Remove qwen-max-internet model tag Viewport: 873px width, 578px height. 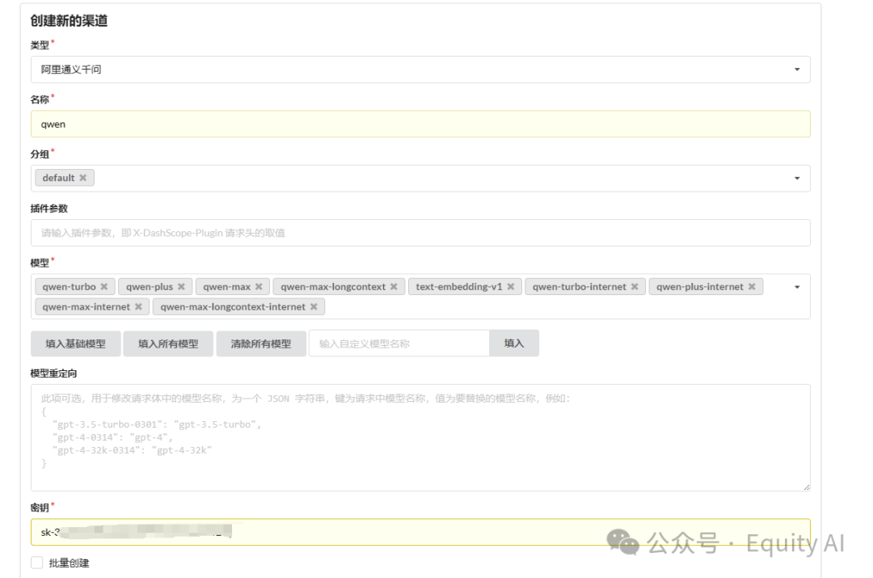pyautogui.click(x=139, y=307)
